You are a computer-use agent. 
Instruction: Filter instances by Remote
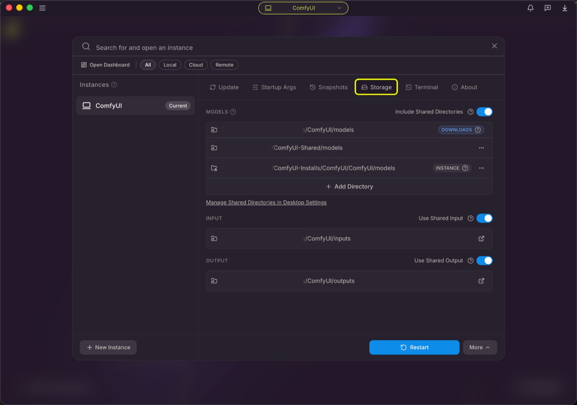pyautogui.click(x=224, y=65)
